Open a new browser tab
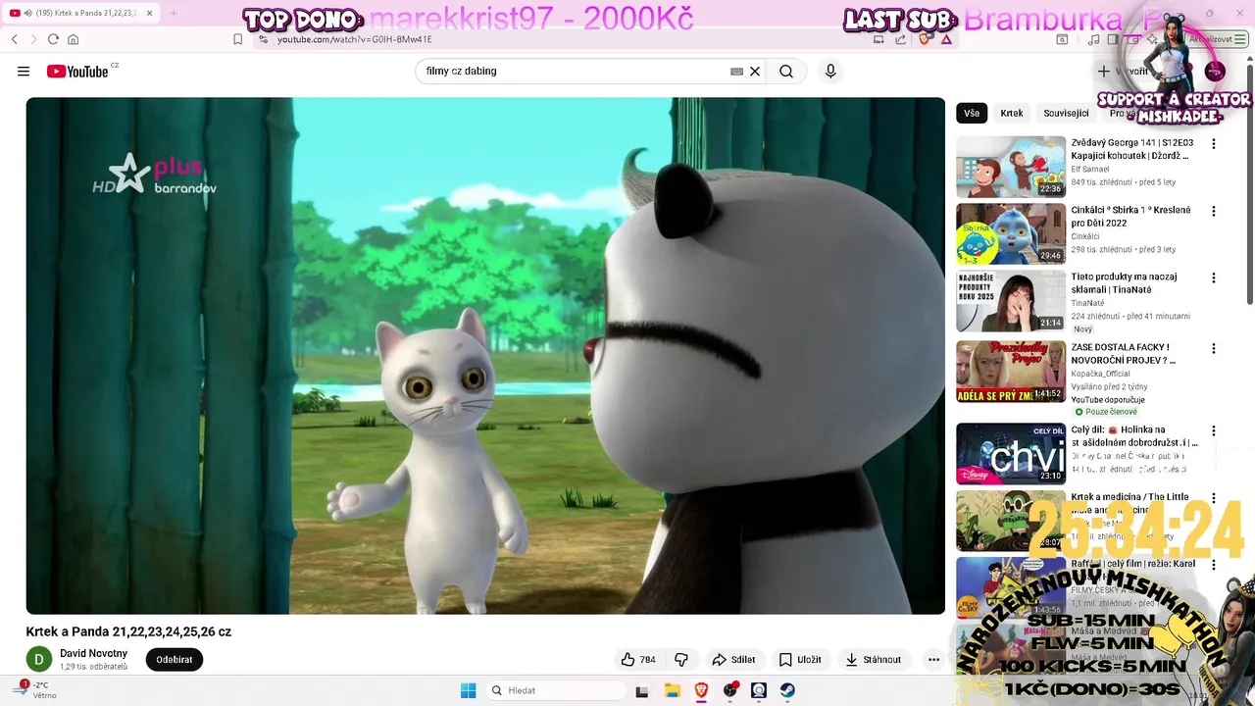 174,14
